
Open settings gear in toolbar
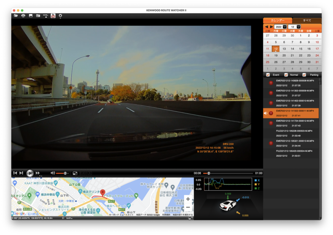[61, 16]
